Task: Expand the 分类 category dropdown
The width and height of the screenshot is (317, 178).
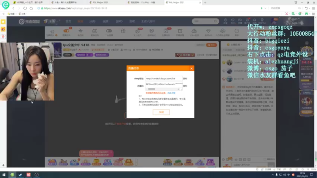Action: [x=93, y=21]
